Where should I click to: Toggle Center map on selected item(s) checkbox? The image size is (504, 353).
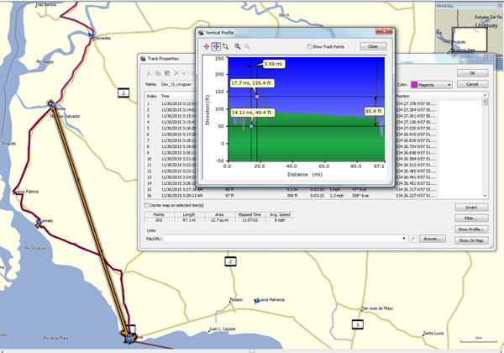146,205
